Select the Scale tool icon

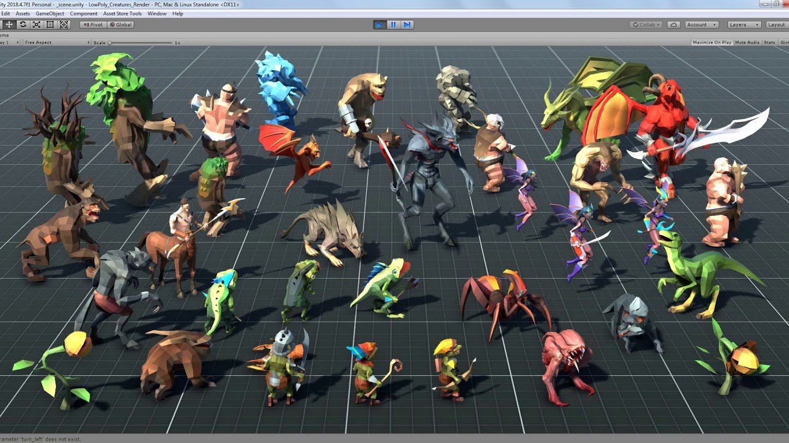click(36, 25)
